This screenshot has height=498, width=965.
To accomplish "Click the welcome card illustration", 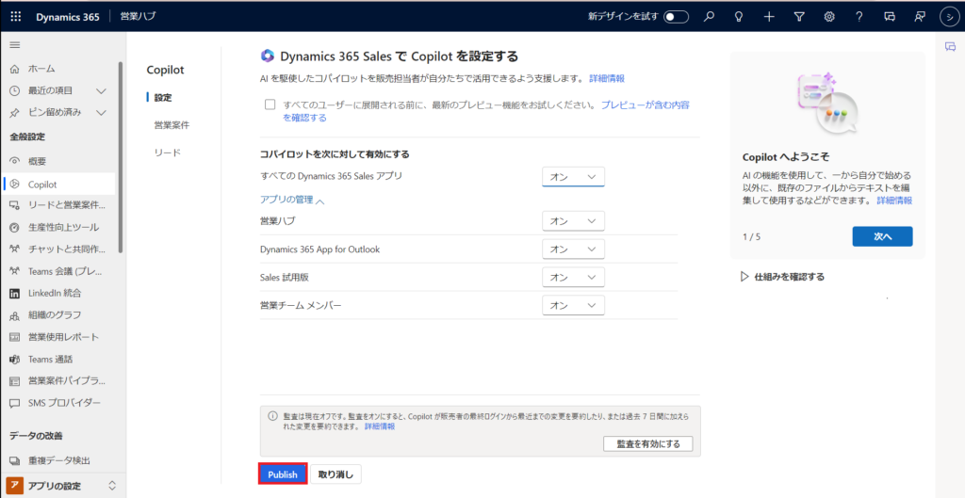I will point(827,104).
